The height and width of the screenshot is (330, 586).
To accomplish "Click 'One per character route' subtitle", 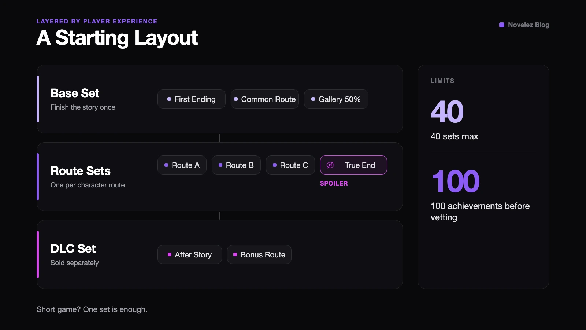I will pos(88,185).
